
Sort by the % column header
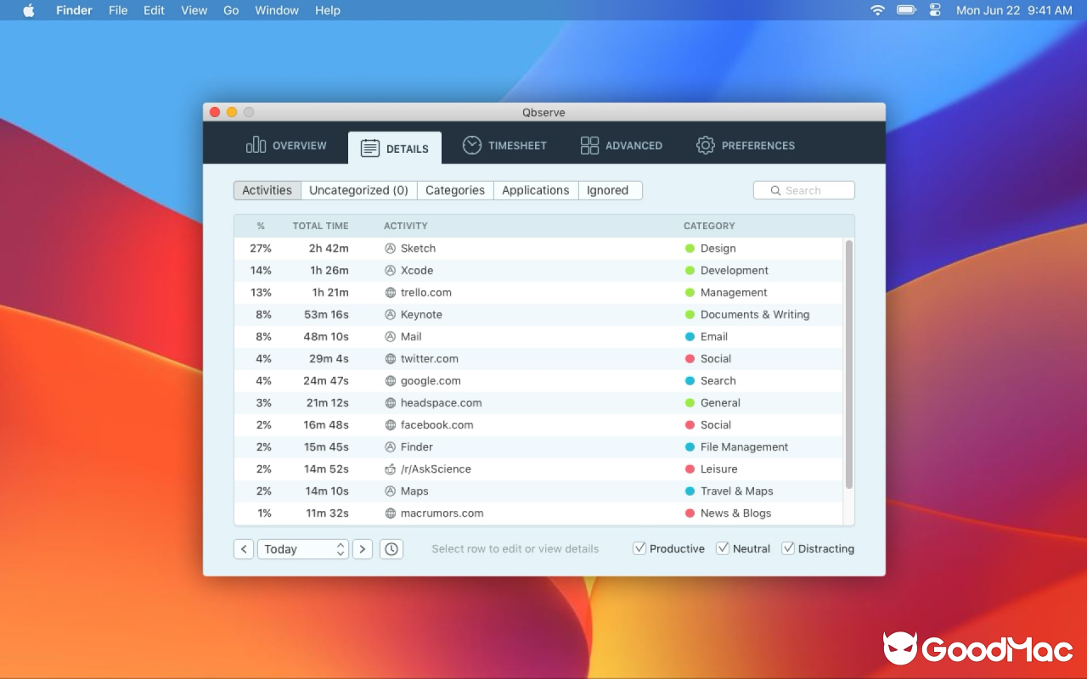261,226
